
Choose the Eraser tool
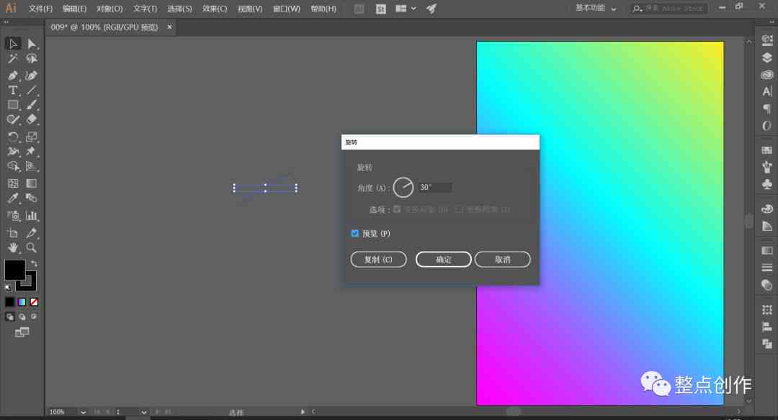(x=32, y=120)
